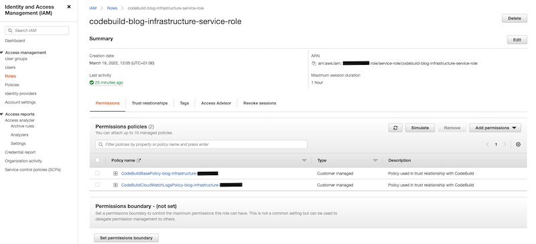536x244 pixels.
Task: Check the CodeBuildBasePolicy row checkbox
Action: coord(97,173)
